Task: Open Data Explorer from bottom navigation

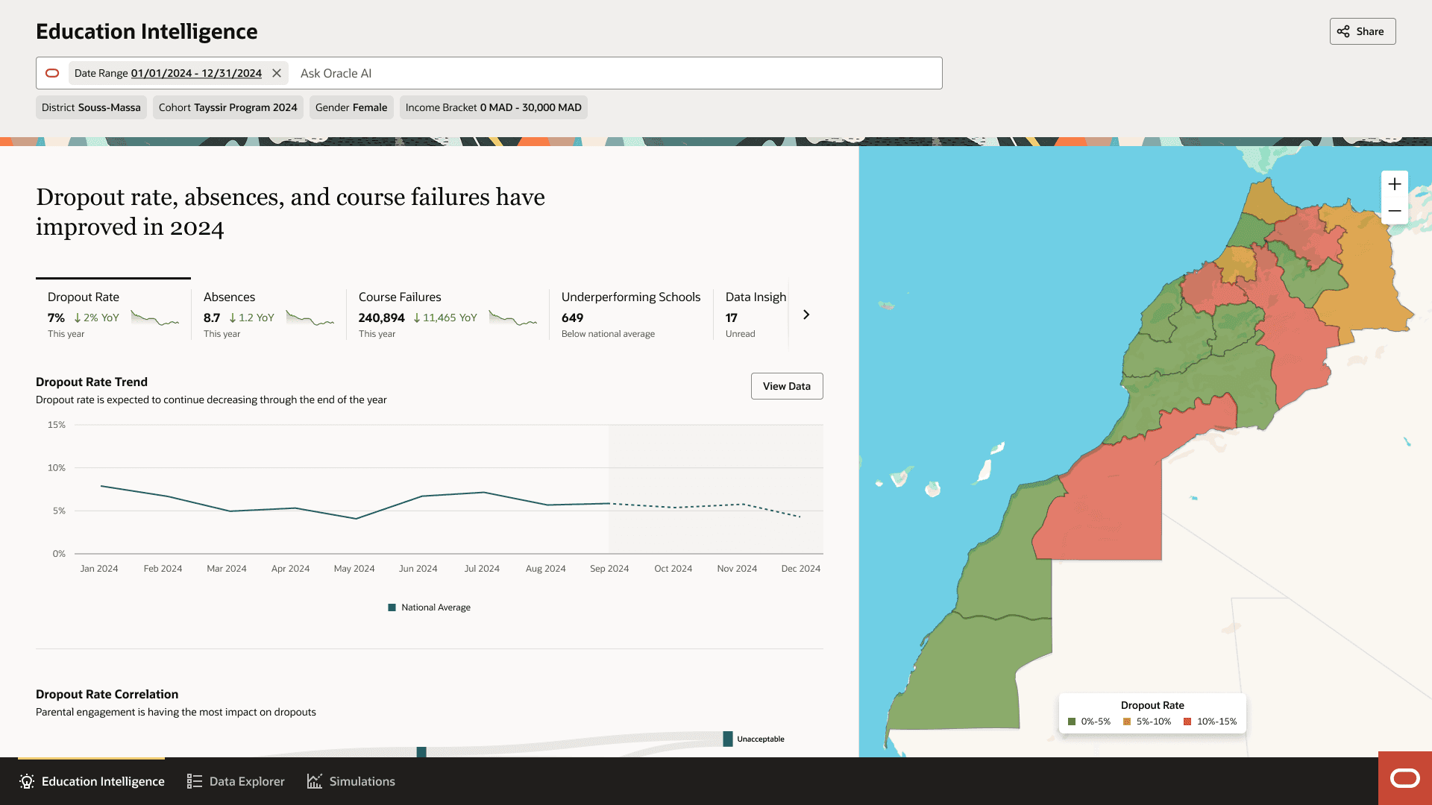Action: [236, 781]
